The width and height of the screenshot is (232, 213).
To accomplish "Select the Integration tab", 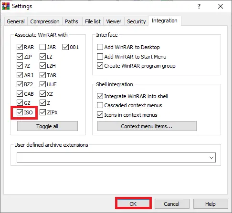I will tap(164, 20).
